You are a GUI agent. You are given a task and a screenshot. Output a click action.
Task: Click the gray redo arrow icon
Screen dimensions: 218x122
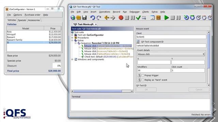coord(99,18)
